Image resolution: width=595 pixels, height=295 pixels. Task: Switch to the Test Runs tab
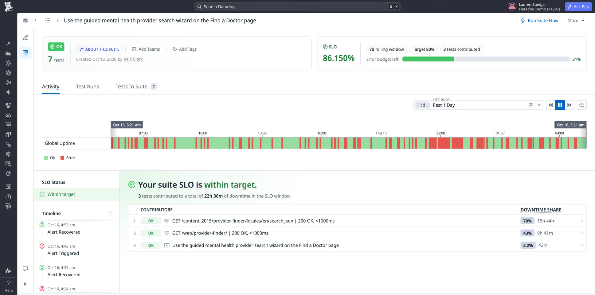tap(88, 87)
